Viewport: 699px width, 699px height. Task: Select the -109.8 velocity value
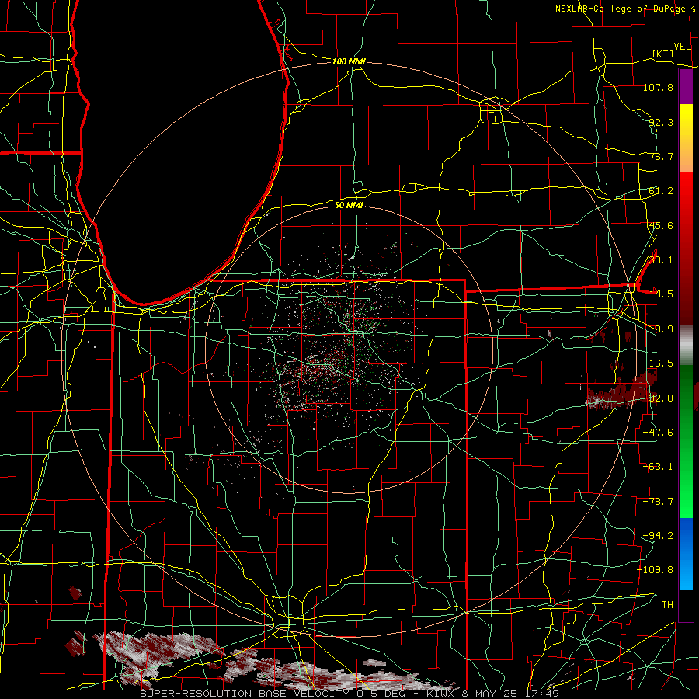click(x=655, y=570)
